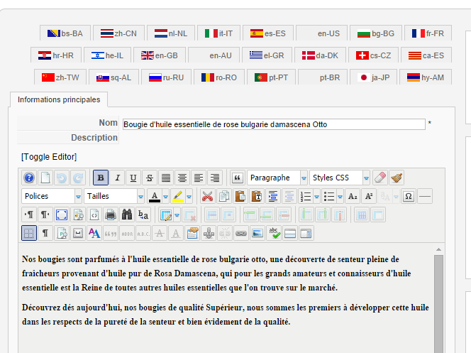Cut selection with the scissors icon
Viewport: 471px width, 353px height.
point(207,196)
